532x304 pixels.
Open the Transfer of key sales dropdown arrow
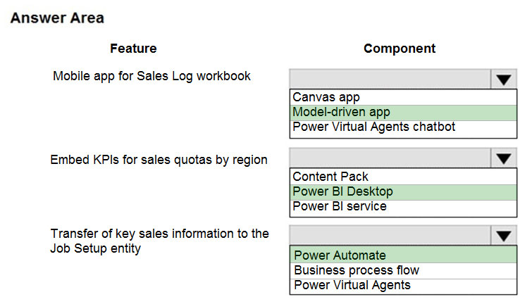[504, 236]
